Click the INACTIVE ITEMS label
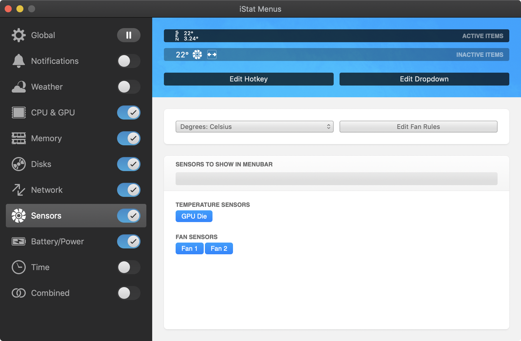Viewport: 521px width, 341px height. (x=480, y=54)
